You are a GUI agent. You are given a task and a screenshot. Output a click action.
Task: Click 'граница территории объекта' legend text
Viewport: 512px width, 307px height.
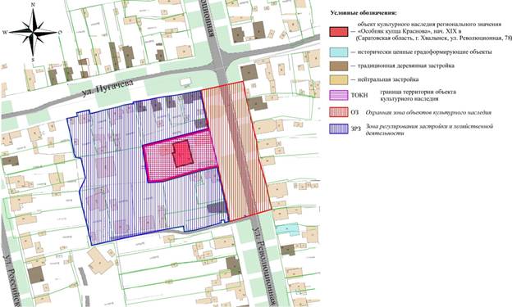pos(418,93)
